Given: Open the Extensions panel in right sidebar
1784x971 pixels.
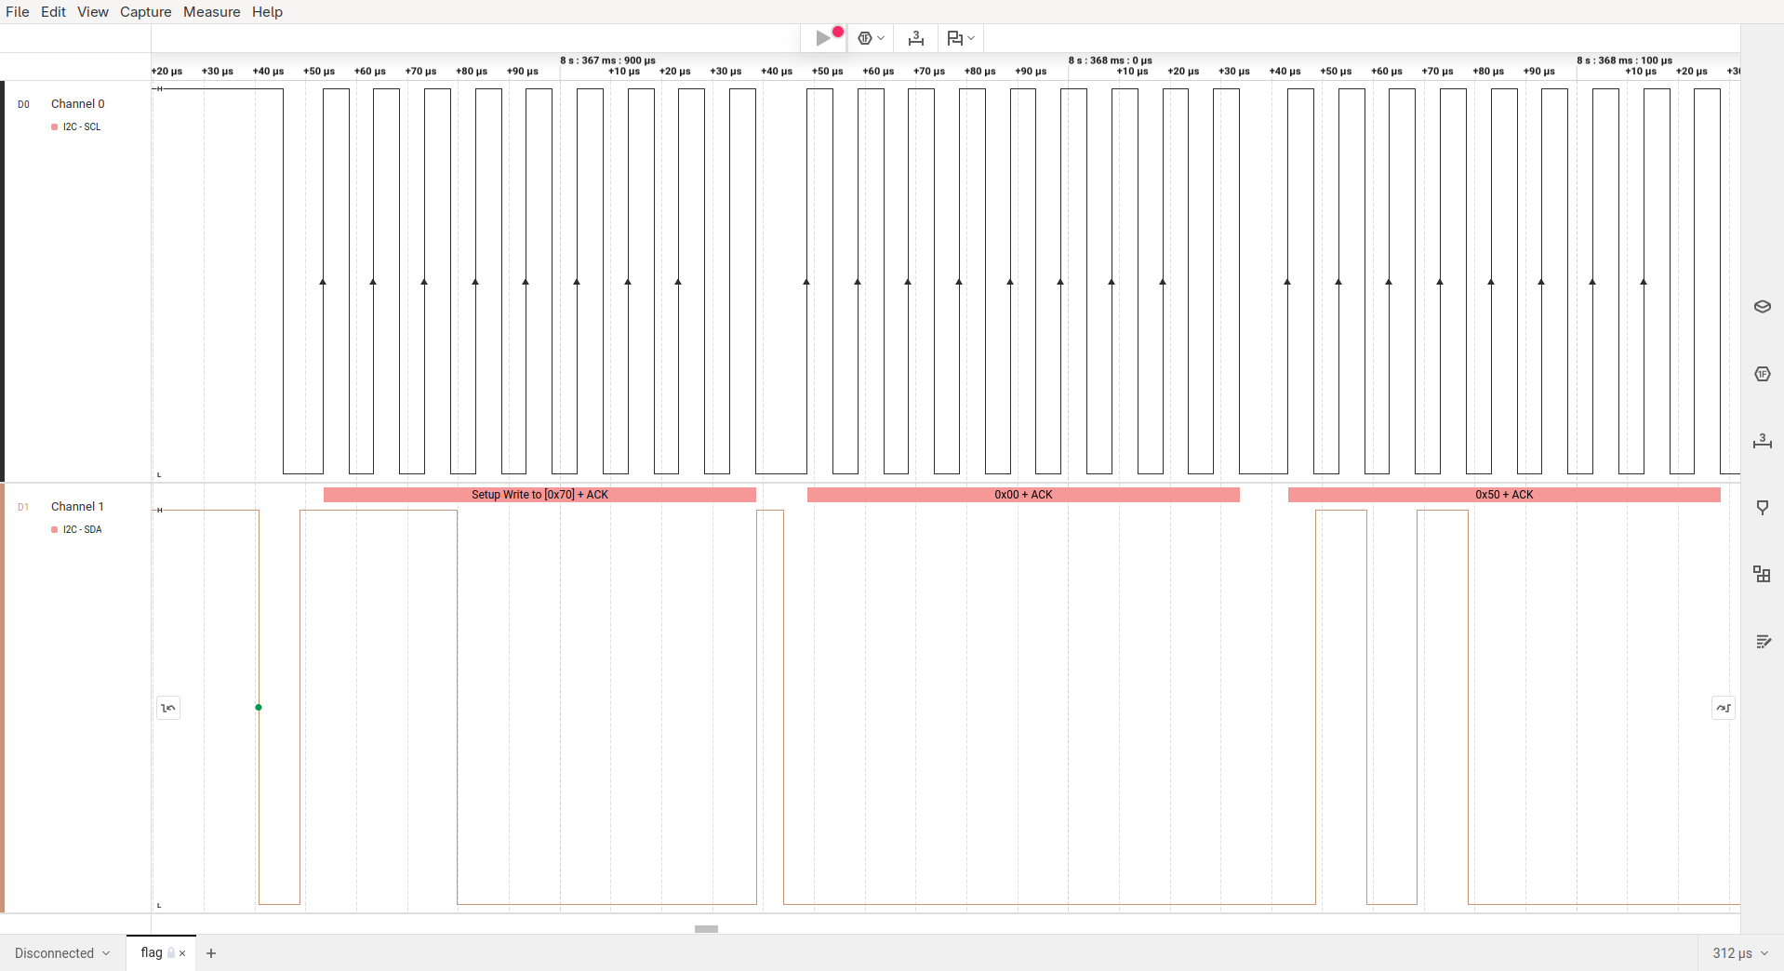Looking at the screenshot, I should [1763, 574].
